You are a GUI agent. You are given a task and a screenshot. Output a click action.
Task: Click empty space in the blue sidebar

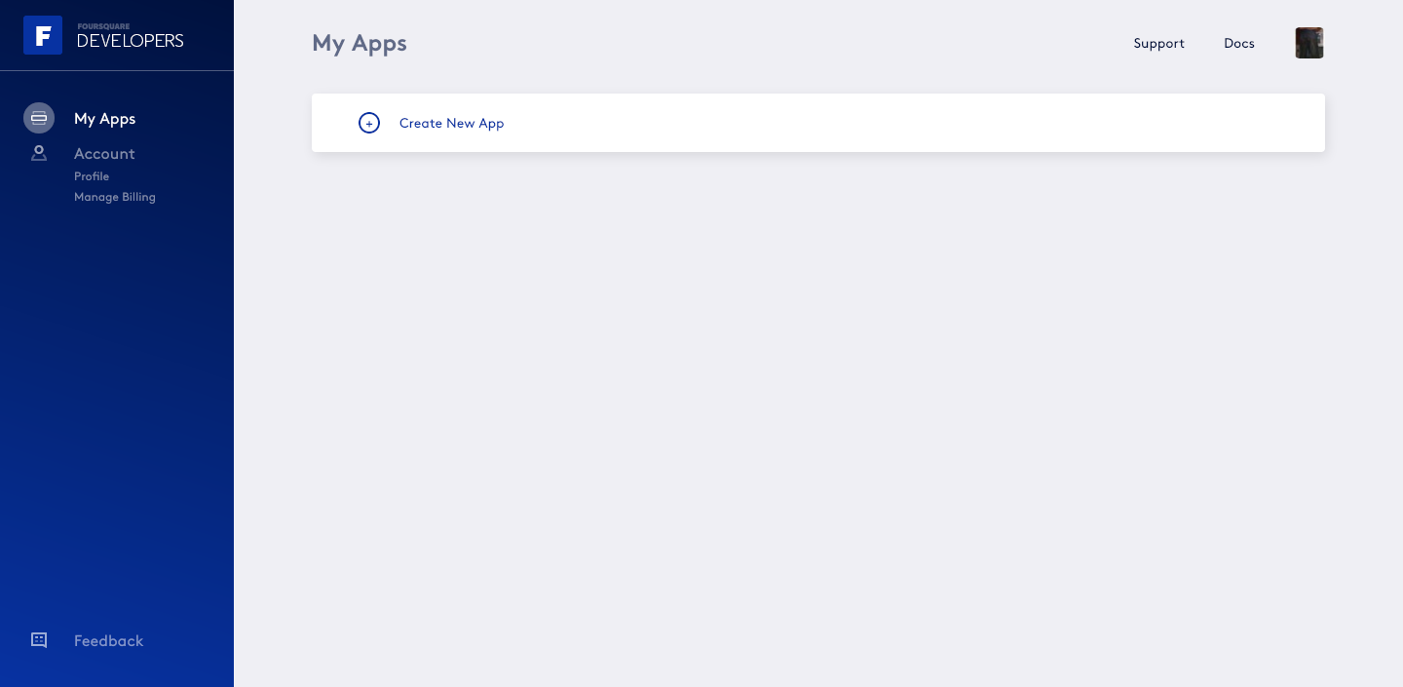tap(117, 409)
